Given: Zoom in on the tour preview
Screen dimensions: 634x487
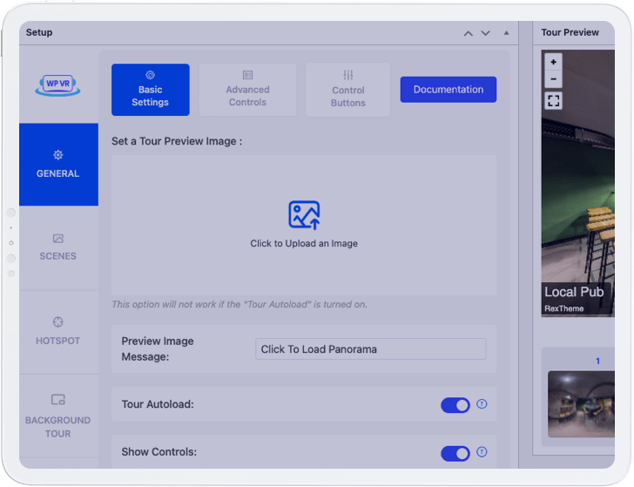Looking at the screenshot, I should 553,62.
